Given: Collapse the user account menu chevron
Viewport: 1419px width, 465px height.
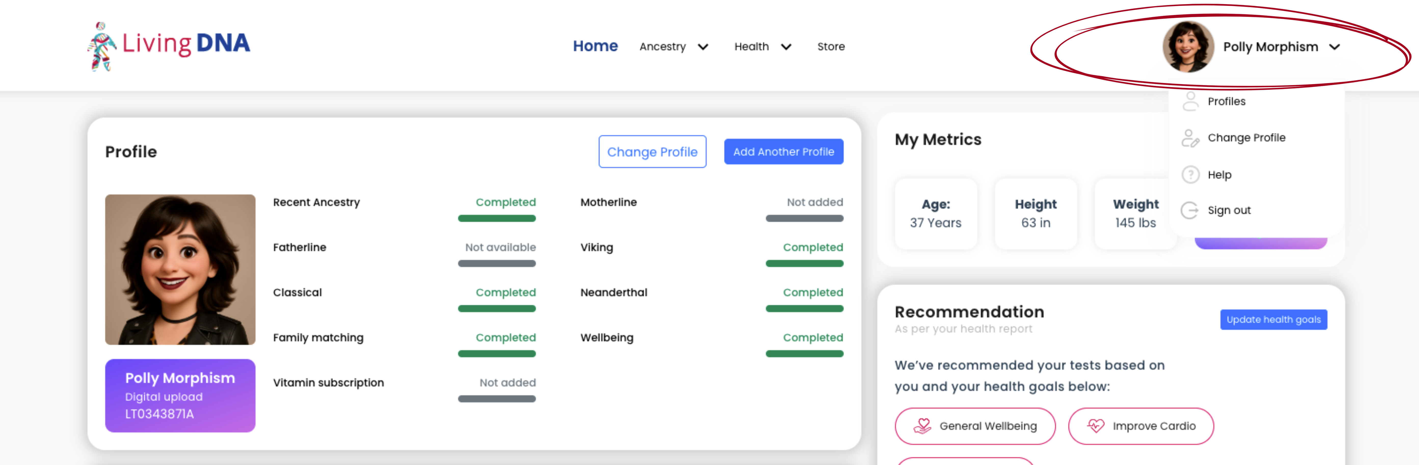Looking at the screenshot, I should click(x=1334, y=47).
